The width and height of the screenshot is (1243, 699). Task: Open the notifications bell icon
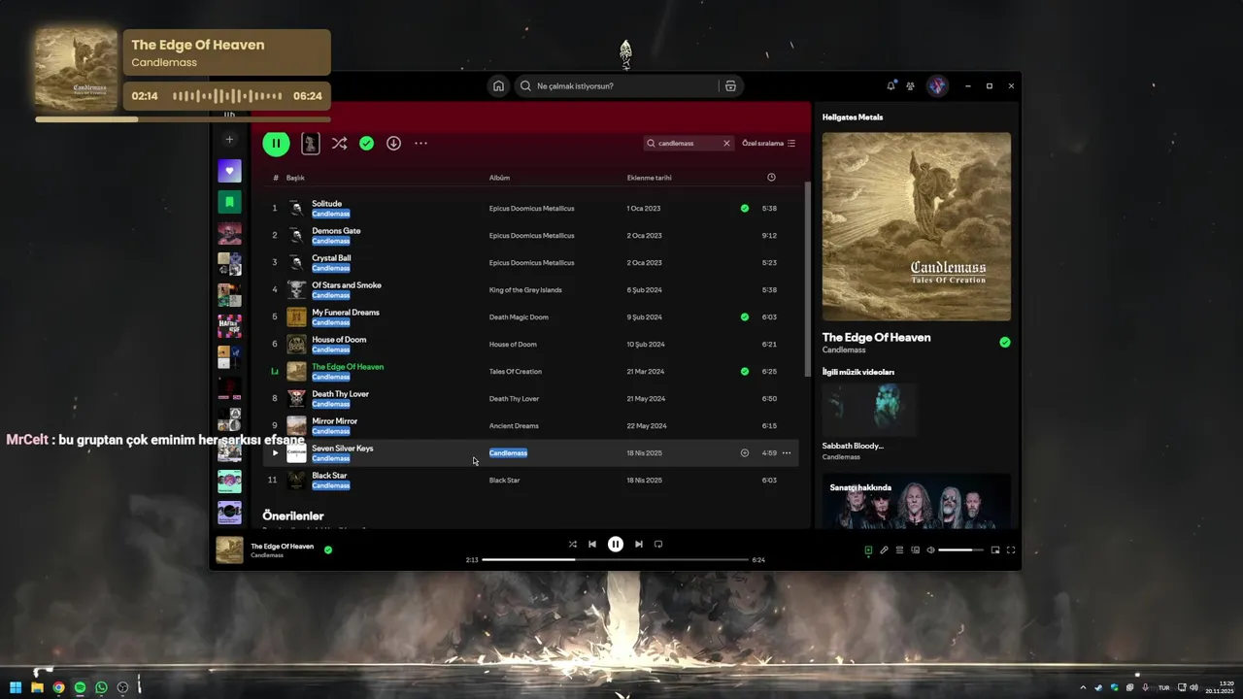point(890,85)
